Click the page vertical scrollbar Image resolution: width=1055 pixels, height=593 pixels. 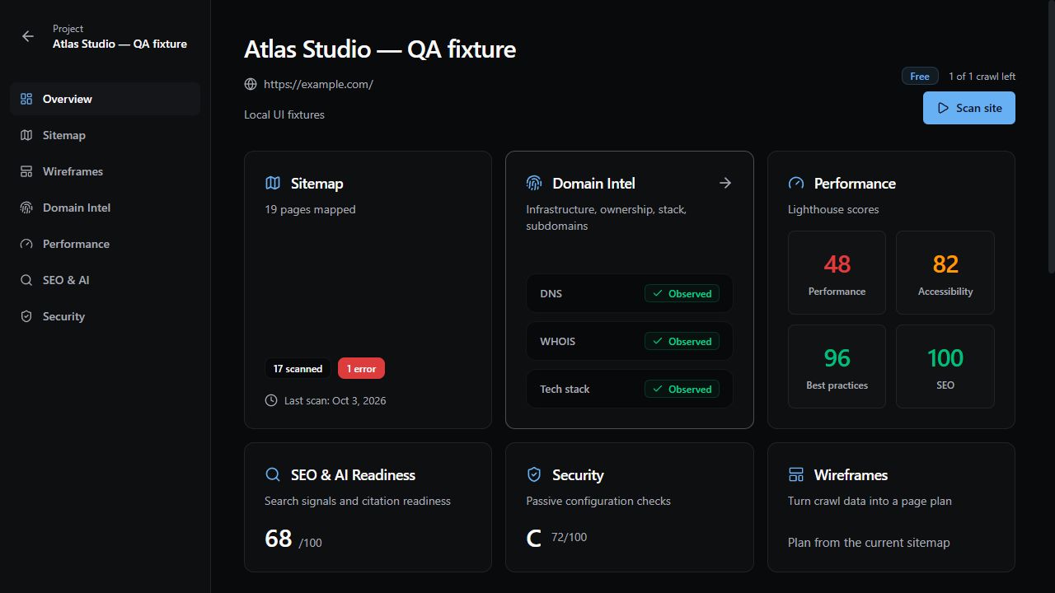coord(1051,137)
